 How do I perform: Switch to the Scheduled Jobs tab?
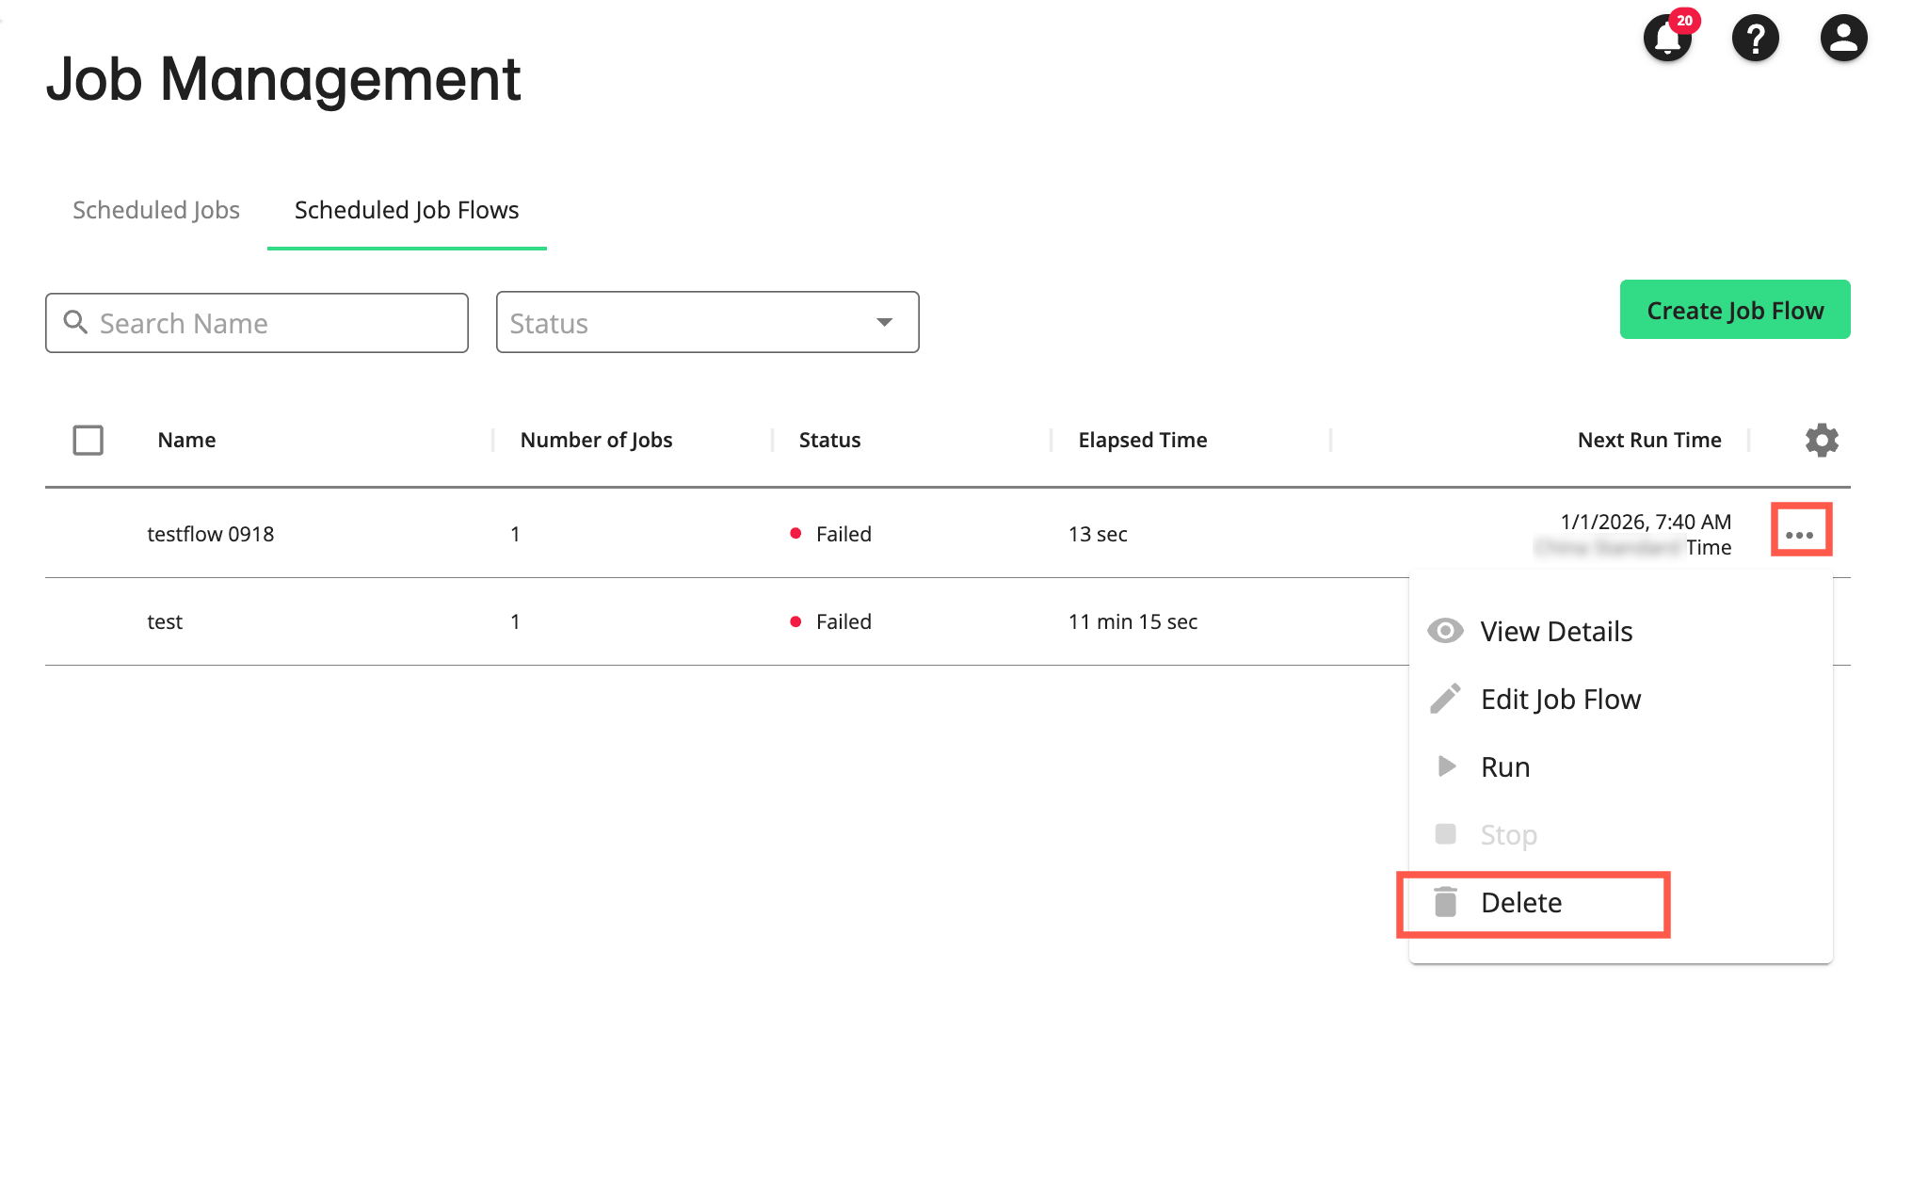[155, 210]
